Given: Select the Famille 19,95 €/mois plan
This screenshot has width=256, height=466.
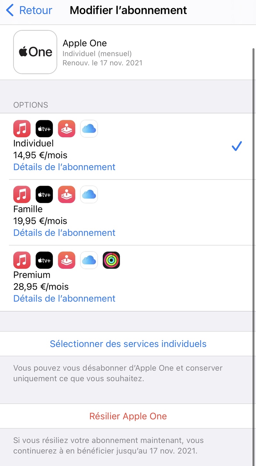Looking at the screenshot, I should (x=128, y=213).
